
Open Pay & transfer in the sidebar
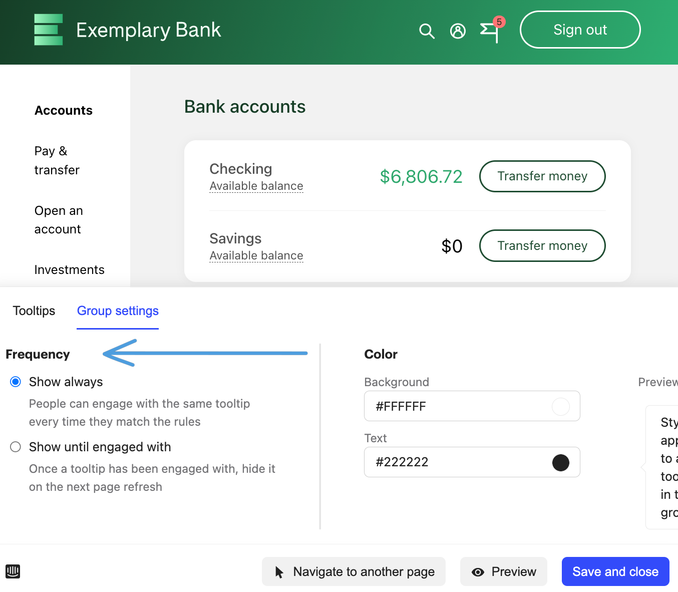(x=57, y=160)
